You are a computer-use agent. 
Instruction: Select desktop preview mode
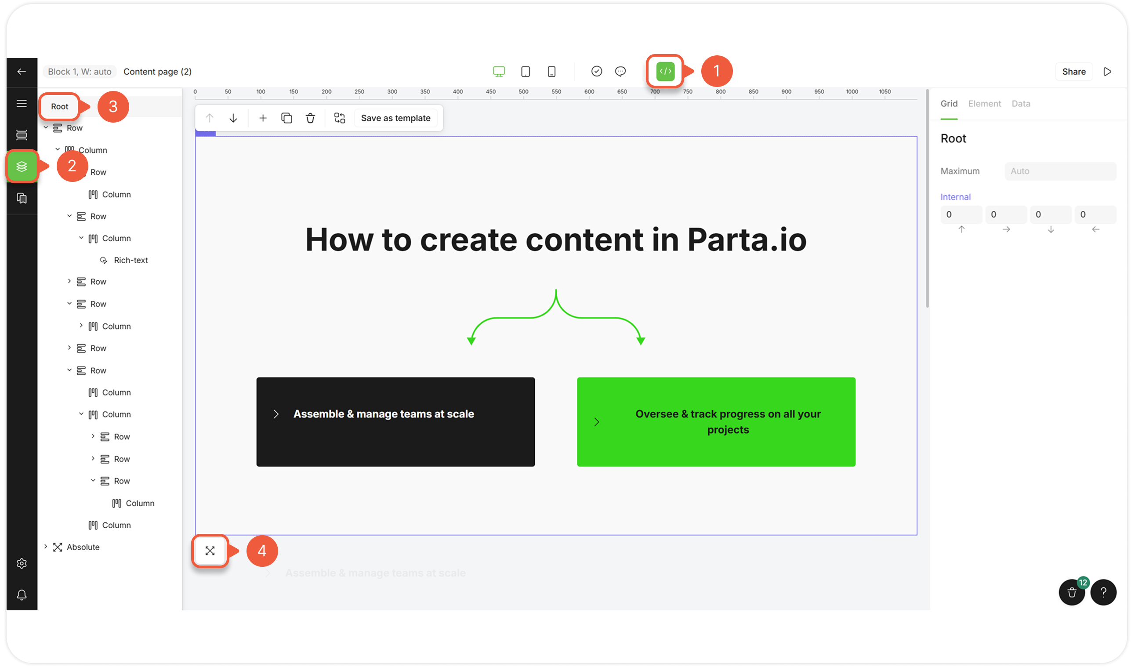pyautogui.click(x=499, y=72)
